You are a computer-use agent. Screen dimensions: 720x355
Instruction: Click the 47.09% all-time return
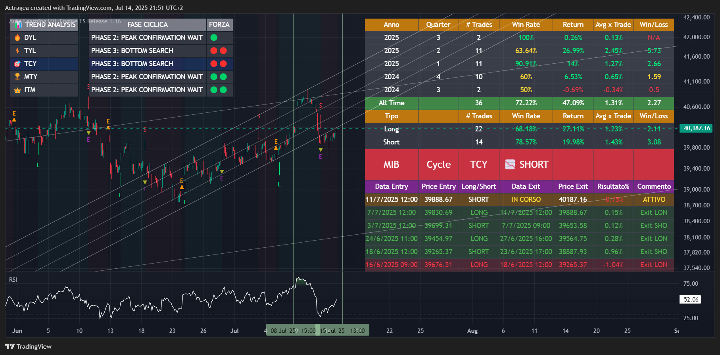coord(573,103)
